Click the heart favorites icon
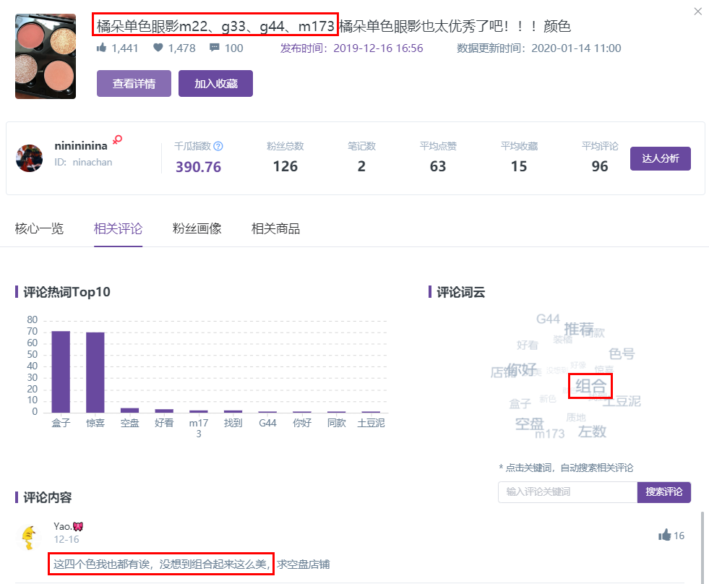 (x=158, y=48)
